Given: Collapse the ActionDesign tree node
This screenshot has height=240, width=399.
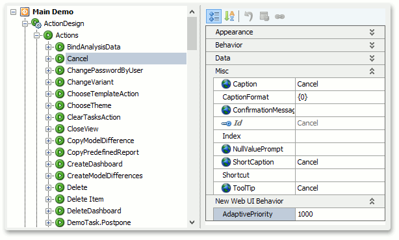Looking at the screenshot, I should [25, 23].
